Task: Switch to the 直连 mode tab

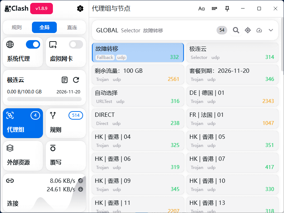Action: coord(72,27)
